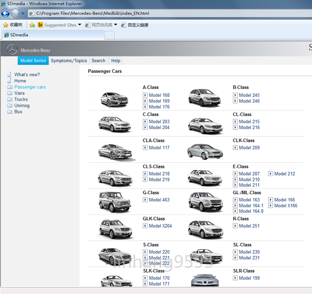Viewport: 312px width, 294px height.
Task: Switch to the Model Series tab
Action: click(33, 60)
